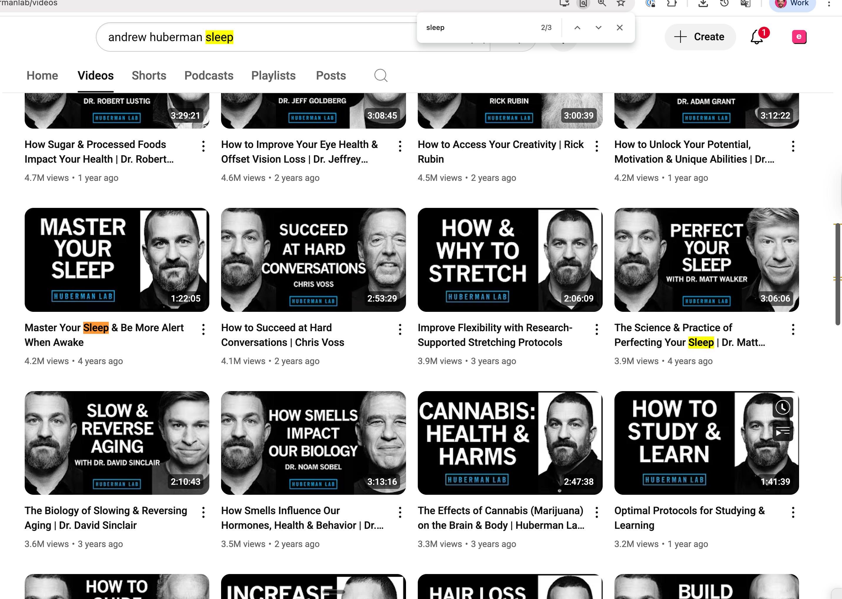This screenshot has width=842, height=599.
Task: Open browser downloads icon
Action: pyautogui.click(x=703, y=4)
